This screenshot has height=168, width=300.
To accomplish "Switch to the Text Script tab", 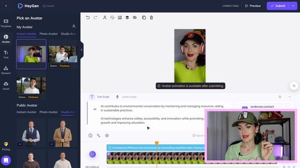I will (99, 97).
